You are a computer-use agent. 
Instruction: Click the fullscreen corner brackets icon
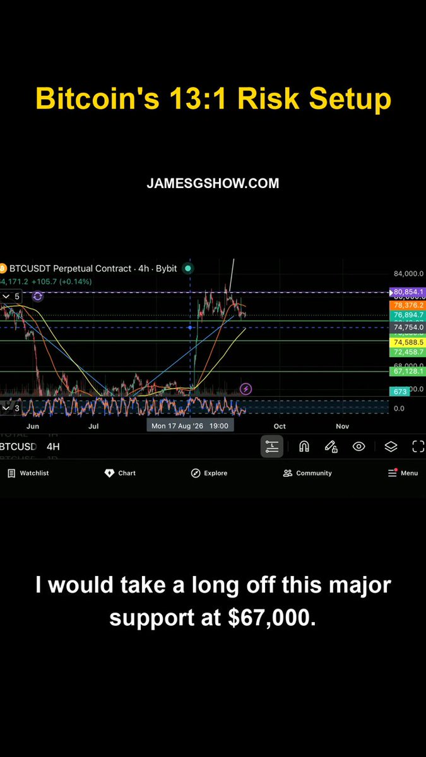pos(418,446)
